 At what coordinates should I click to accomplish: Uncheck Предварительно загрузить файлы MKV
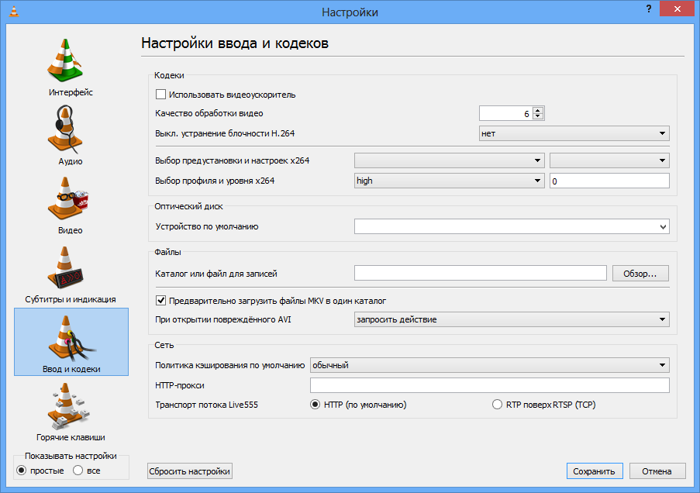click(160, 301)
